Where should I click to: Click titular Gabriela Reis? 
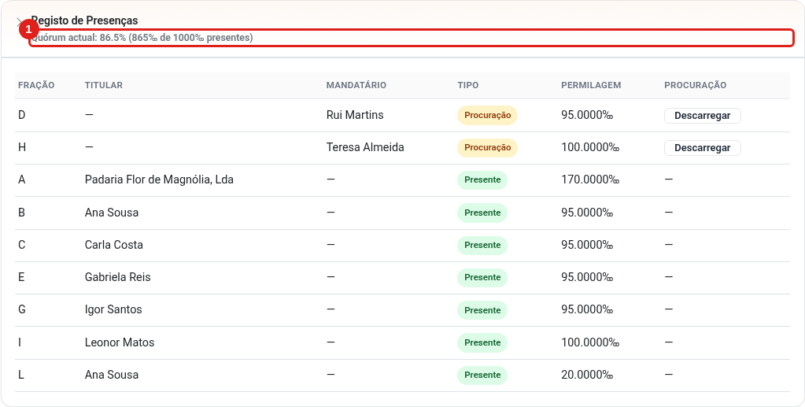(x=117, y=277)
